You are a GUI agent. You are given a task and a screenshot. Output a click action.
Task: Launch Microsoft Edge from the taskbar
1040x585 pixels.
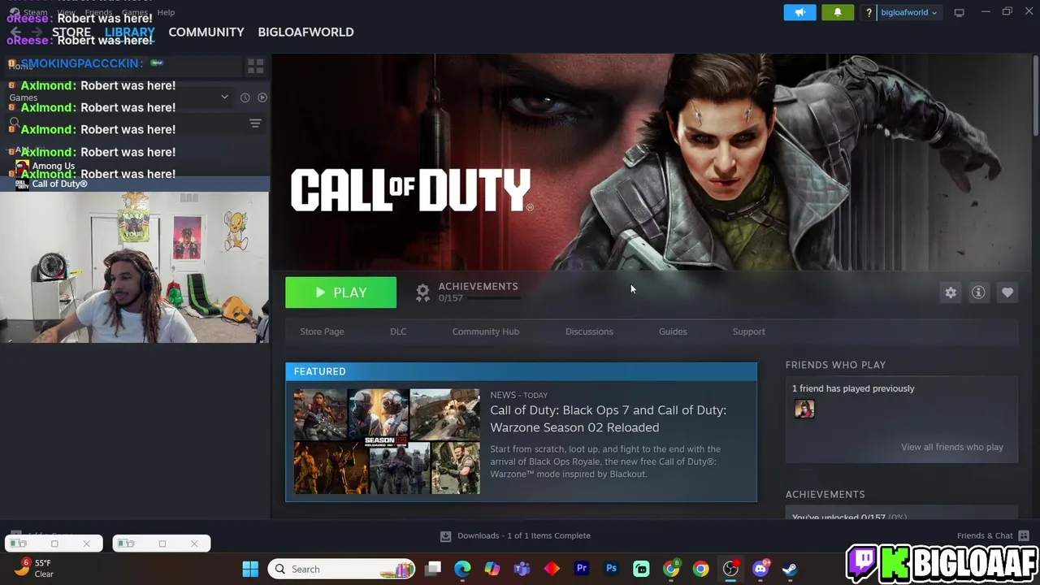pyautogui.click(x=462, y=569)
